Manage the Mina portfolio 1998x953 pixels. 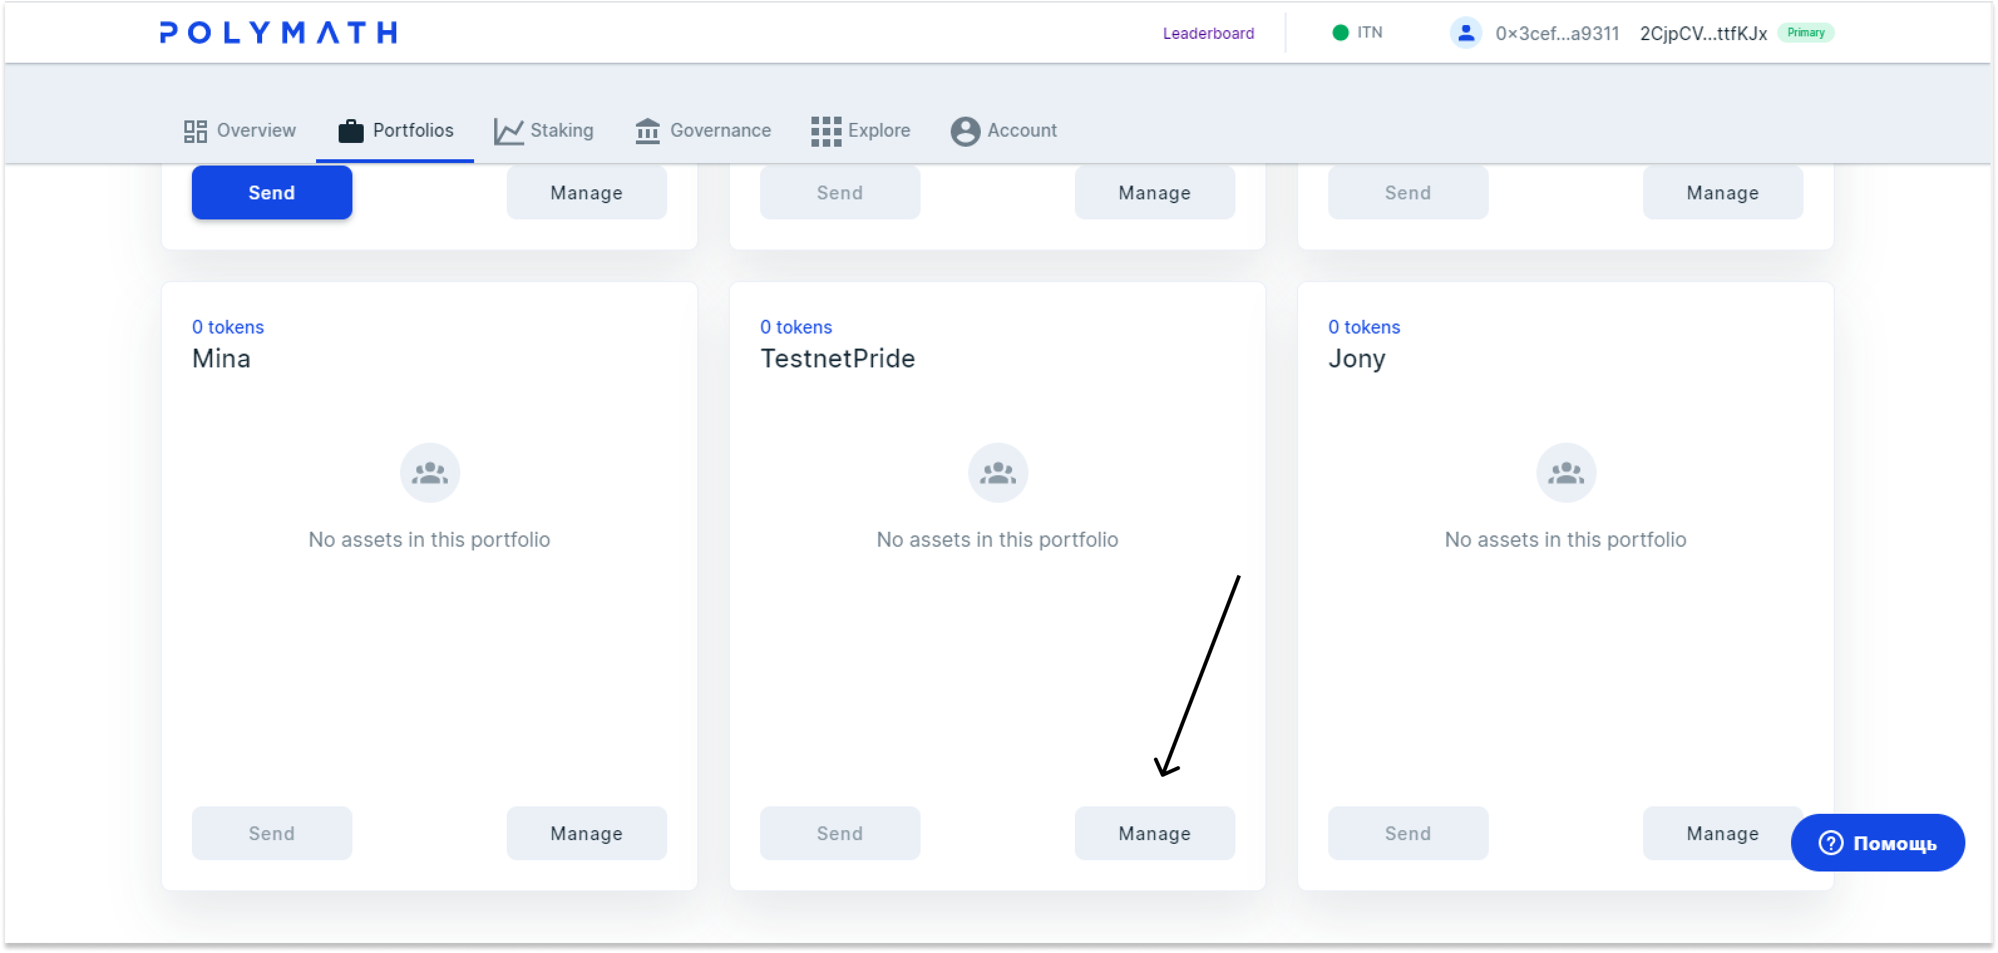coord(586,834)
